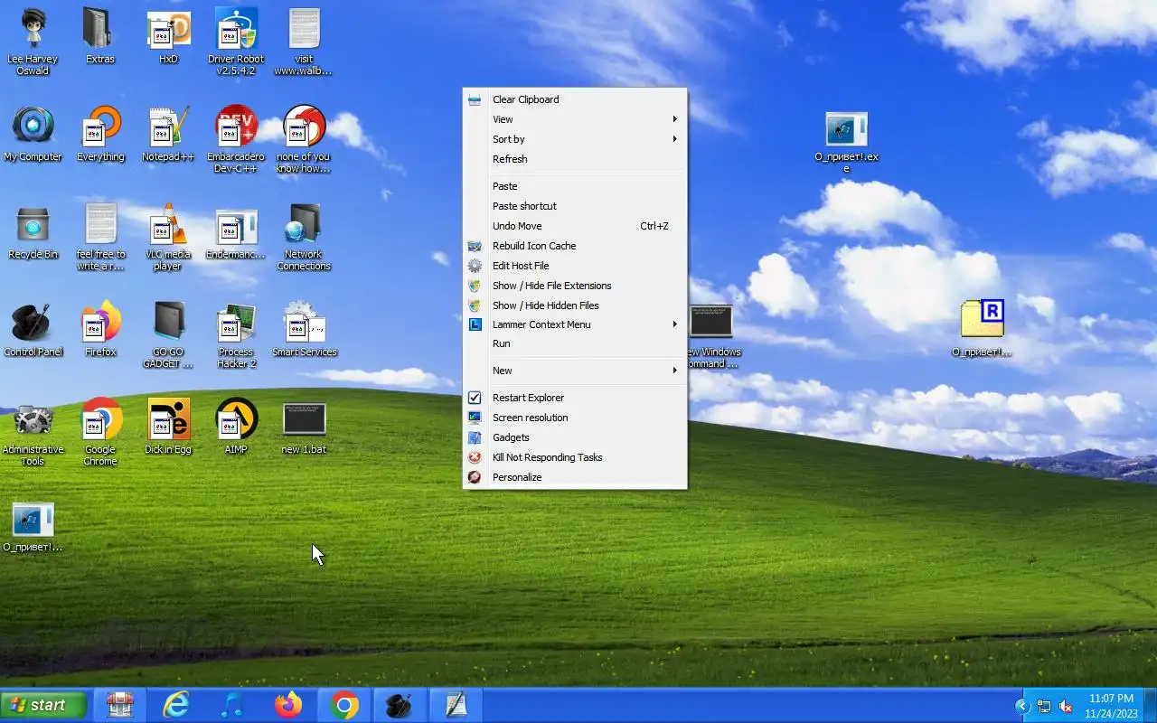The image size is (1157, 723).
Task: Toggle Show / Hide File Extensions
Action: [x=575, y=286]
